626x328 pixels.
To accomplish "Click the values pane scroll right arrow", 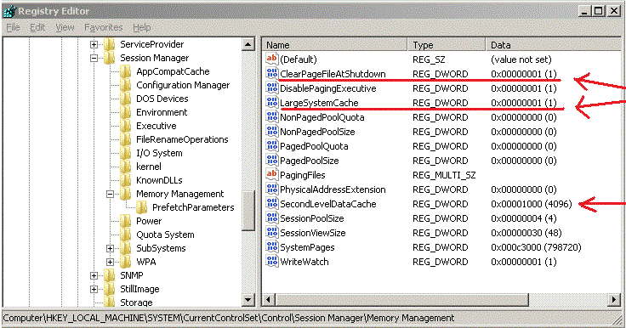I will (x=614, y=299).
